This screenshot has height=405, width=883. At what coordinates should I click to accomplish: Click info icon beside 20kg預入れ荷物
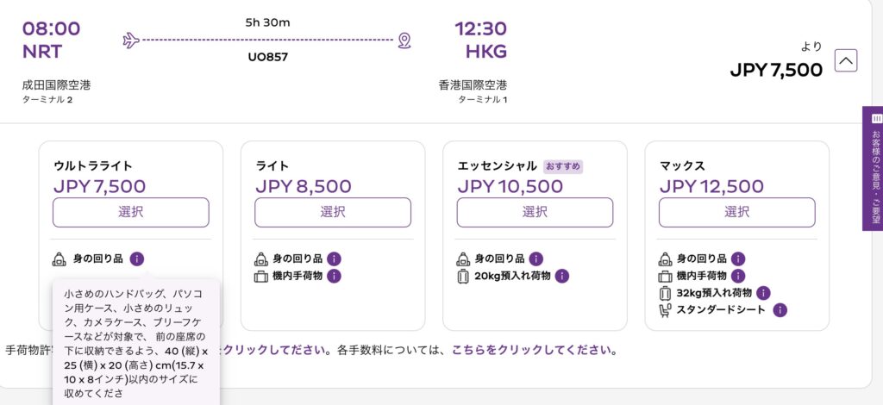pyautogui.click(x=562, y=276)
